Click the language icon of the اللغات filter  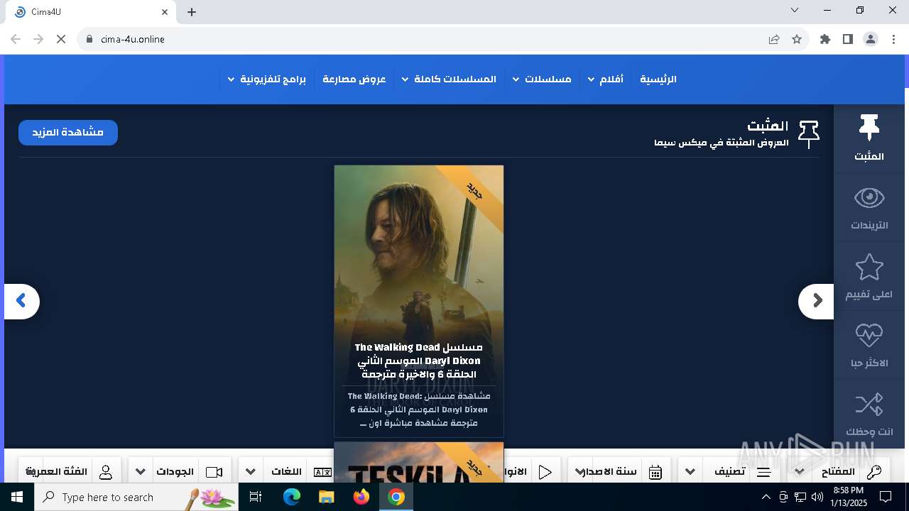[x=322, y=472]
